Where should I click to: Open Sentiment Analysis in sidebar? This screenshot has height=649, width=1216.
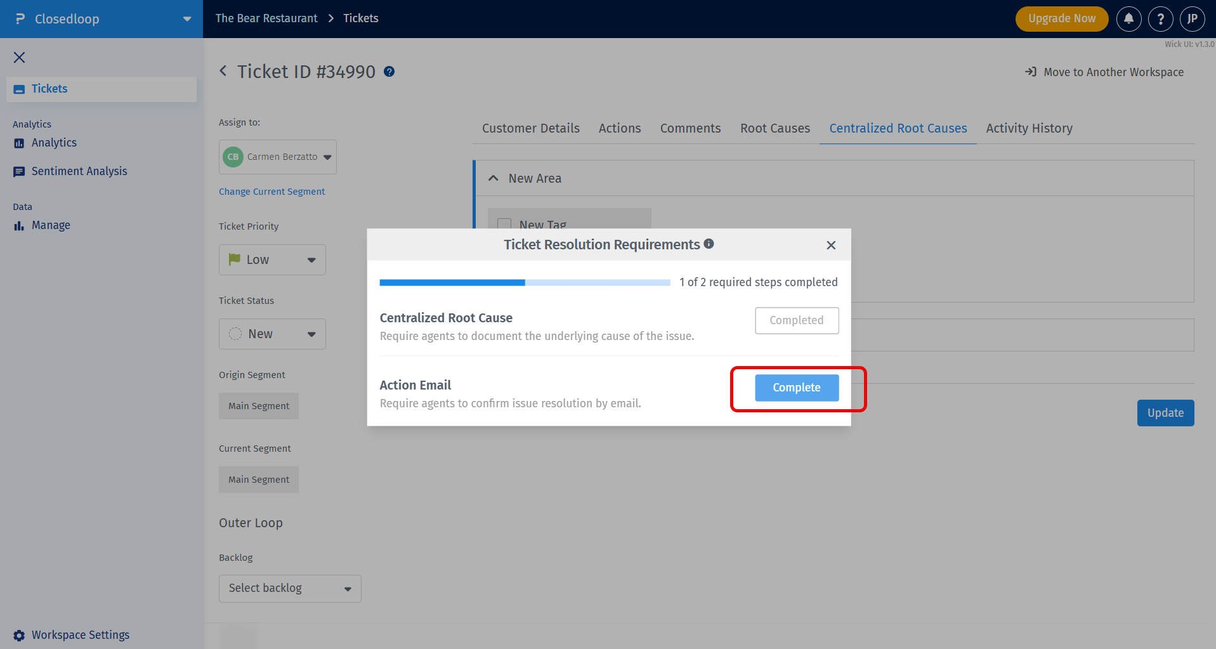[x=79, y=171]
